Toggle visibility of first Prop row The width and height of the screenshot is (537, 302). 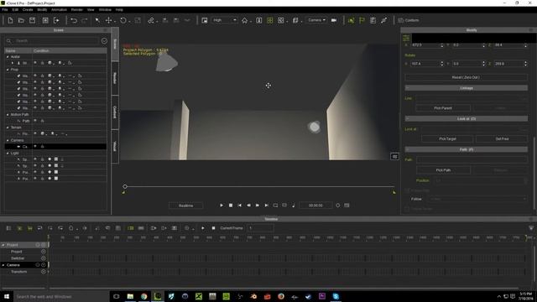pos(35,75)
